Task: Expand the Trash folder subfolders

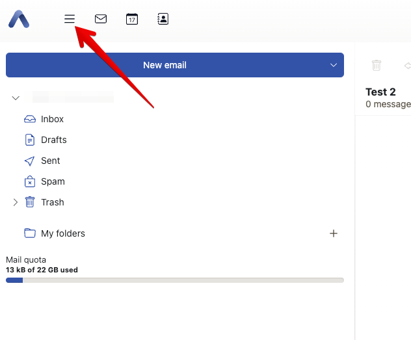Action: pos(16,202)
